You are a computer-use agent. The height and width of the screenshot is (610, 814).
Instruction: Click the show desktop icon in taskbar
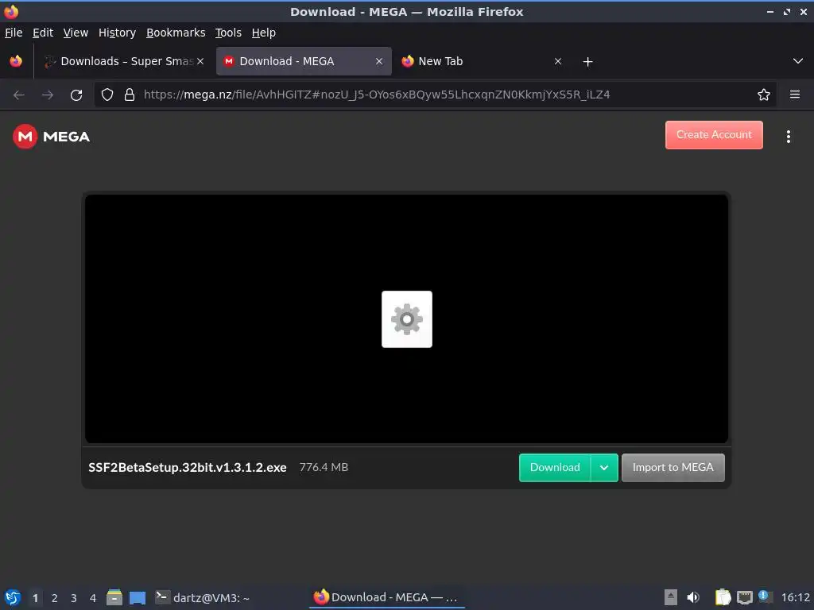tap(138, 597)
